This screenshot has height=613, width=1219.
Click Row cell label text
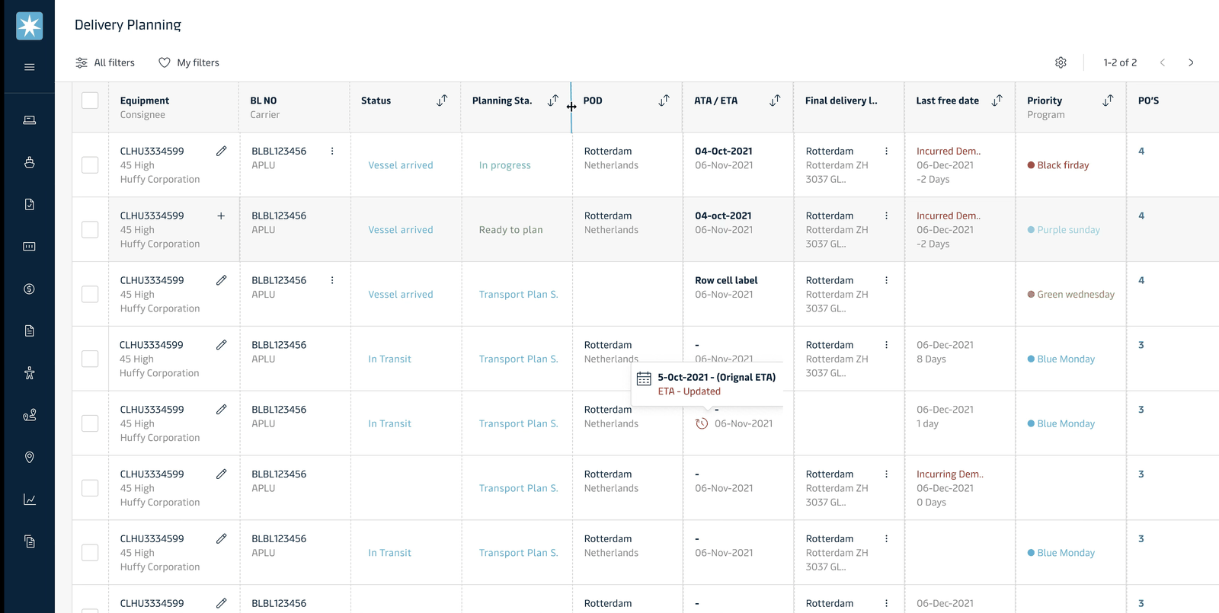pos(726,280)
